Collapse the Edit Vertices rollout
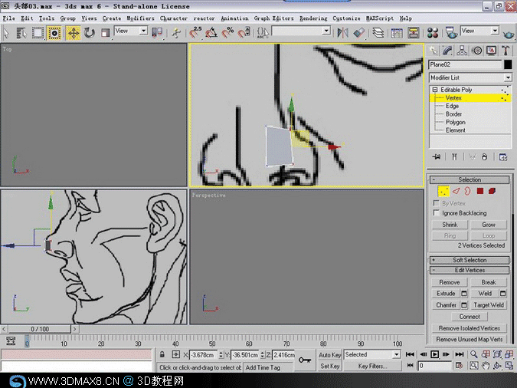517x388 pixels. click(470, 271)
